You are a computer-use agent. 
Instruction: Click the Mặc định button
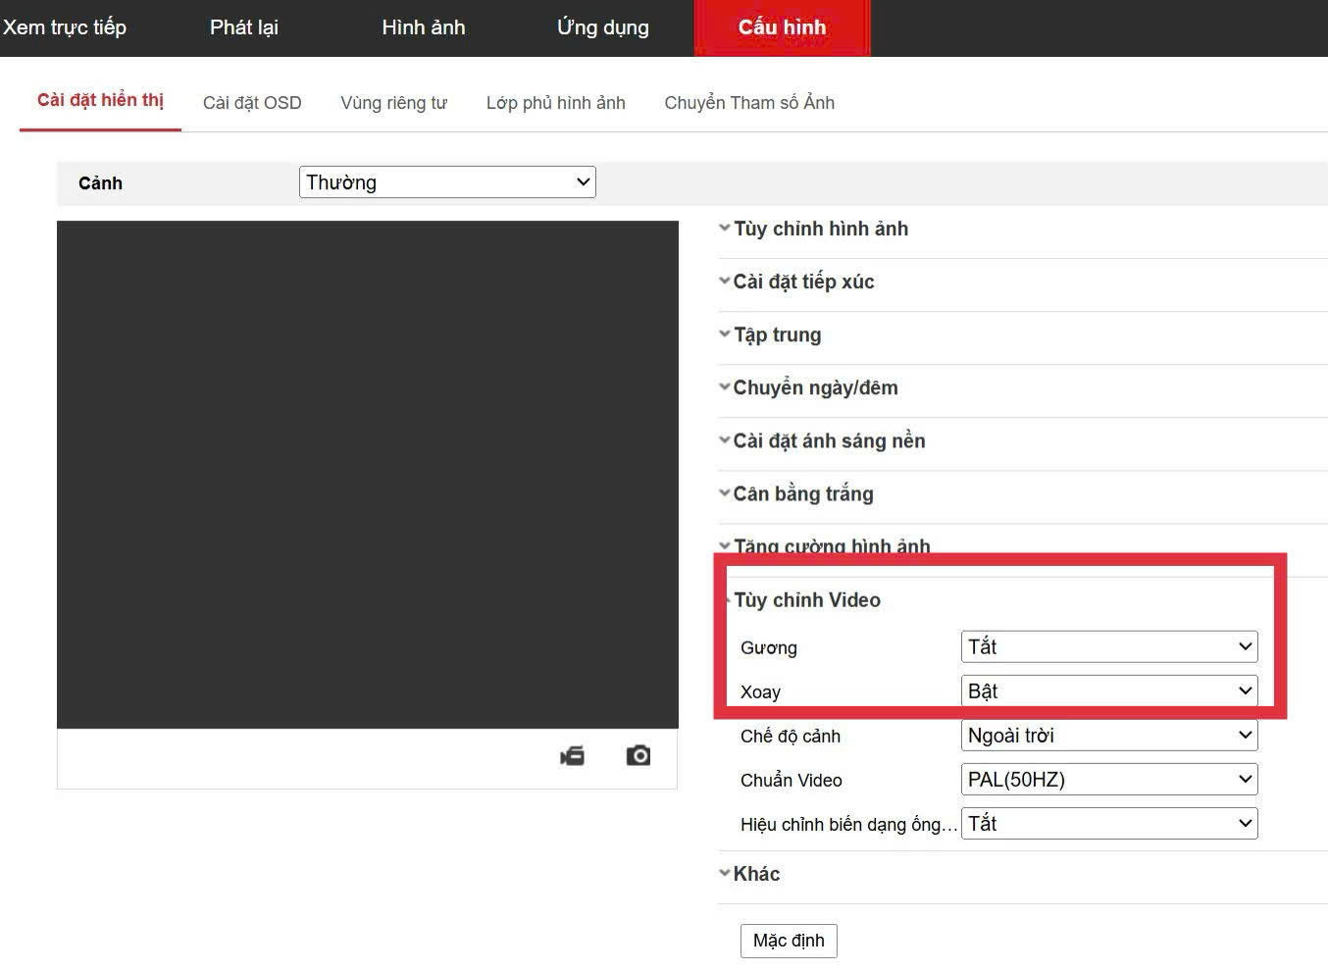click(789, 941)
